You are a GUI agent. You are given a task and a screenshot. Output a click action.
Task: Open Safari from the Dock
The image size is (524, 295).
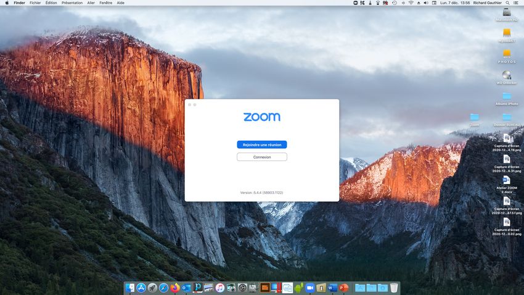(x=163, y=288)
